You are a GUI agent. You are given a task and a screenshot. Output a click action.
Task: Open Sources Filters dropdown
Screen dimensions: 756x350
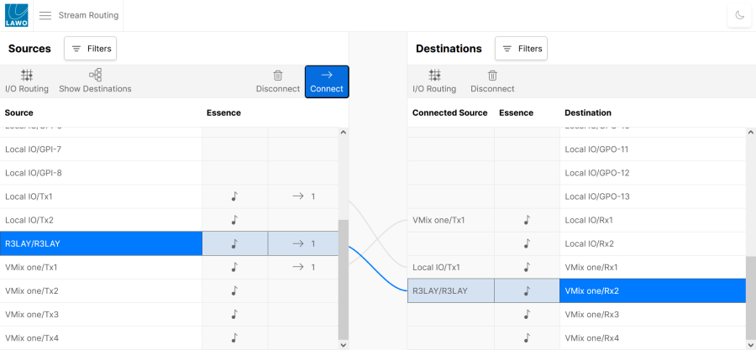click(90, 49)
